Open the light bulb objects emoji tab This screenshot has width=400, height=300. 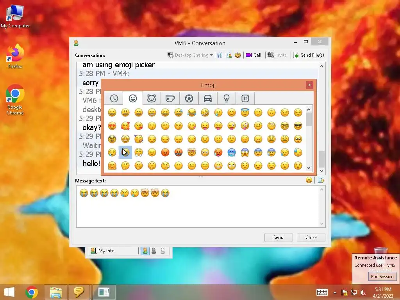pos(227,98)
